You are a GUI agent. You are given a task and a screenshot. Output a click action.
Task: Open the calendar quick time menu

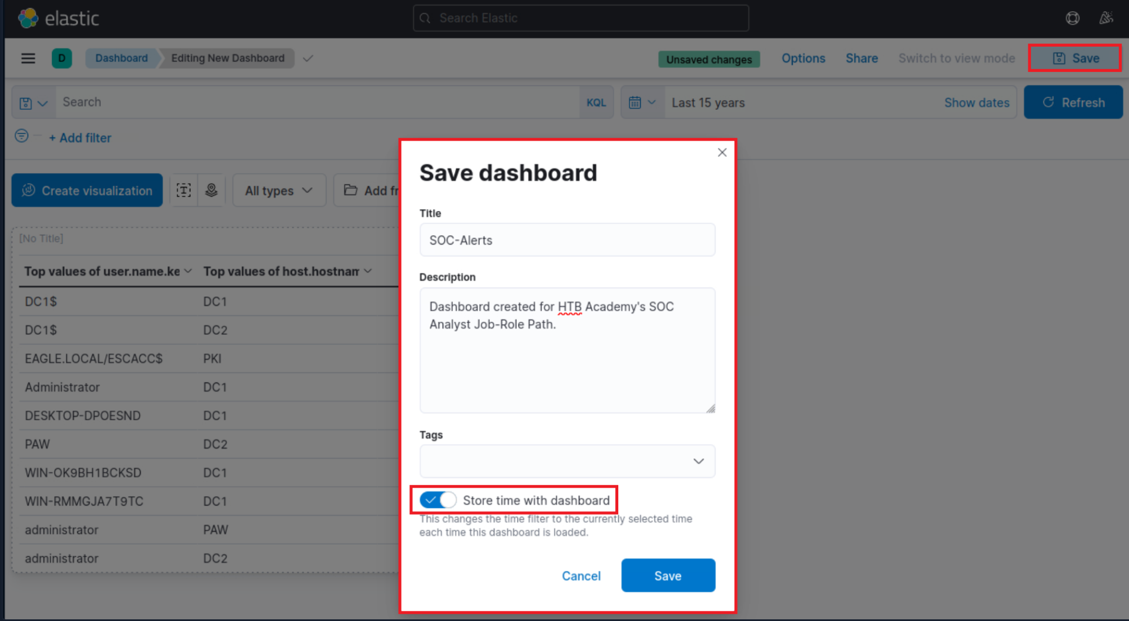642,102
